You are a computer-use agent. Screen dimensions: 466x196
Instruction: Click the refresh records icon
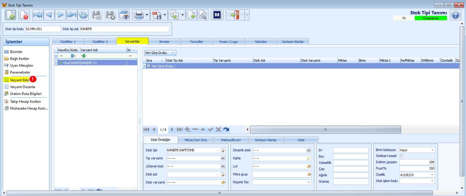pos(83,15)
